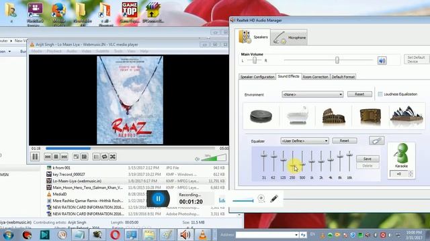430x241 pixels.
Task: Mute VLC using speaker icon
Action: click(197, 159)
